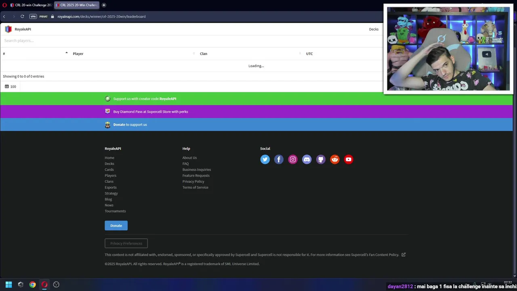
Task: Open the Instagram social icon
Action: click(x=293, y=159)
